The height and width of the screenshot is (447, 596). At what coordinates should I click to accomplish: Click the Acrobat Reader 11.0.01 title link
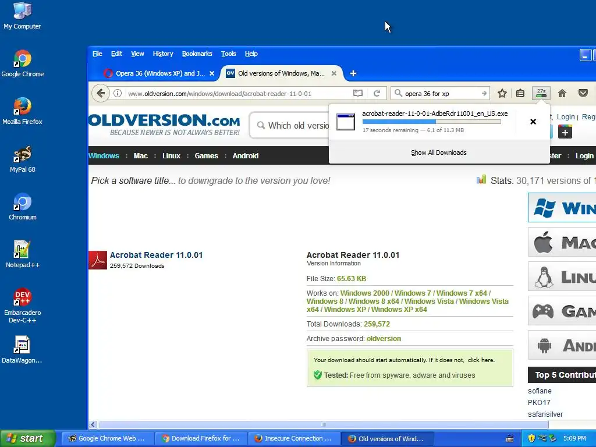click(156, 255)
